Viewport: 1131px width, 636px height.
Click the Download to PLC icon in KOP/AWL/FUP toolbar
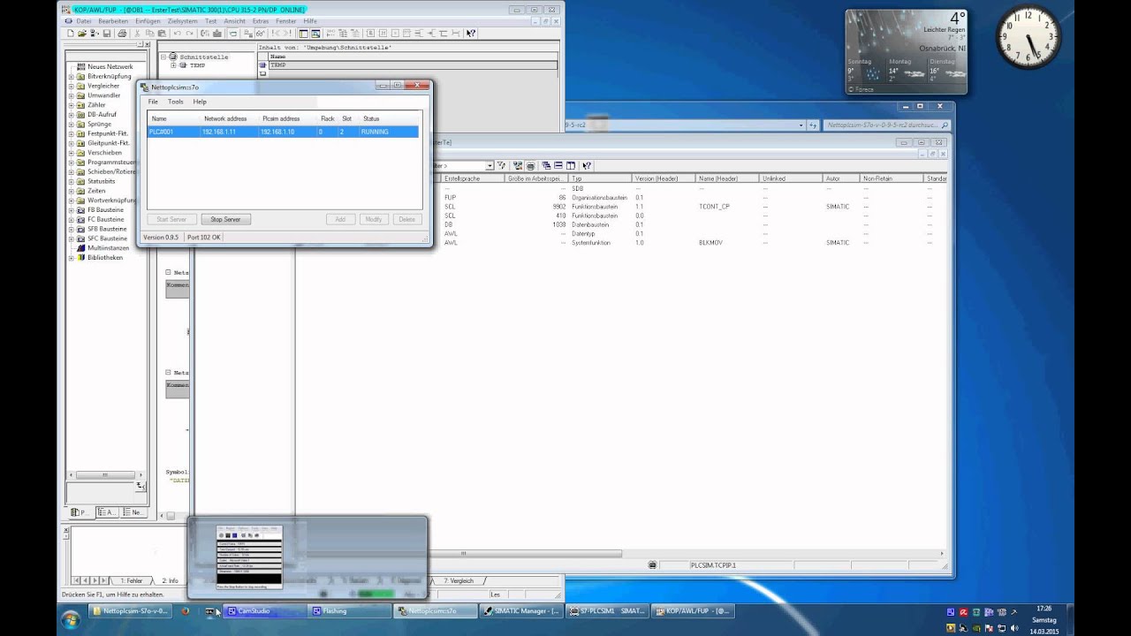[x=216, y=34]
